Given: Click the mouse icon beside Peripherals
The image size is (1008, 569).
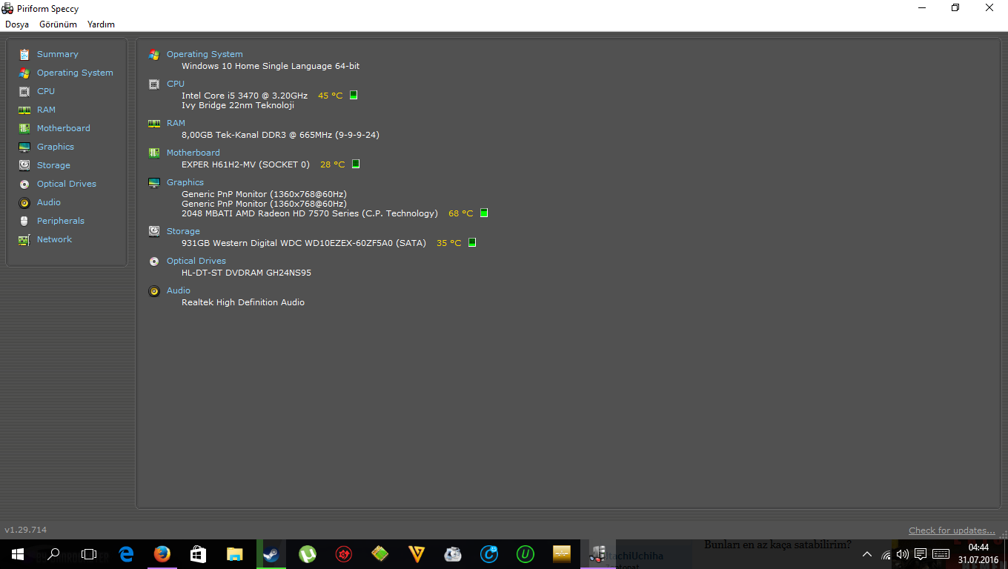Looking at the screenshot, I should pyautogui.click(x=24, y=221).
